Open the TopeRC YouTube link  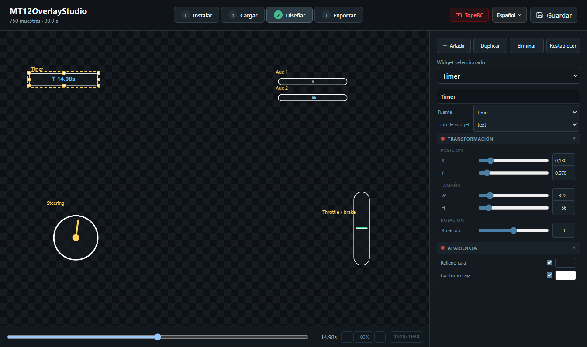(469, 15)
